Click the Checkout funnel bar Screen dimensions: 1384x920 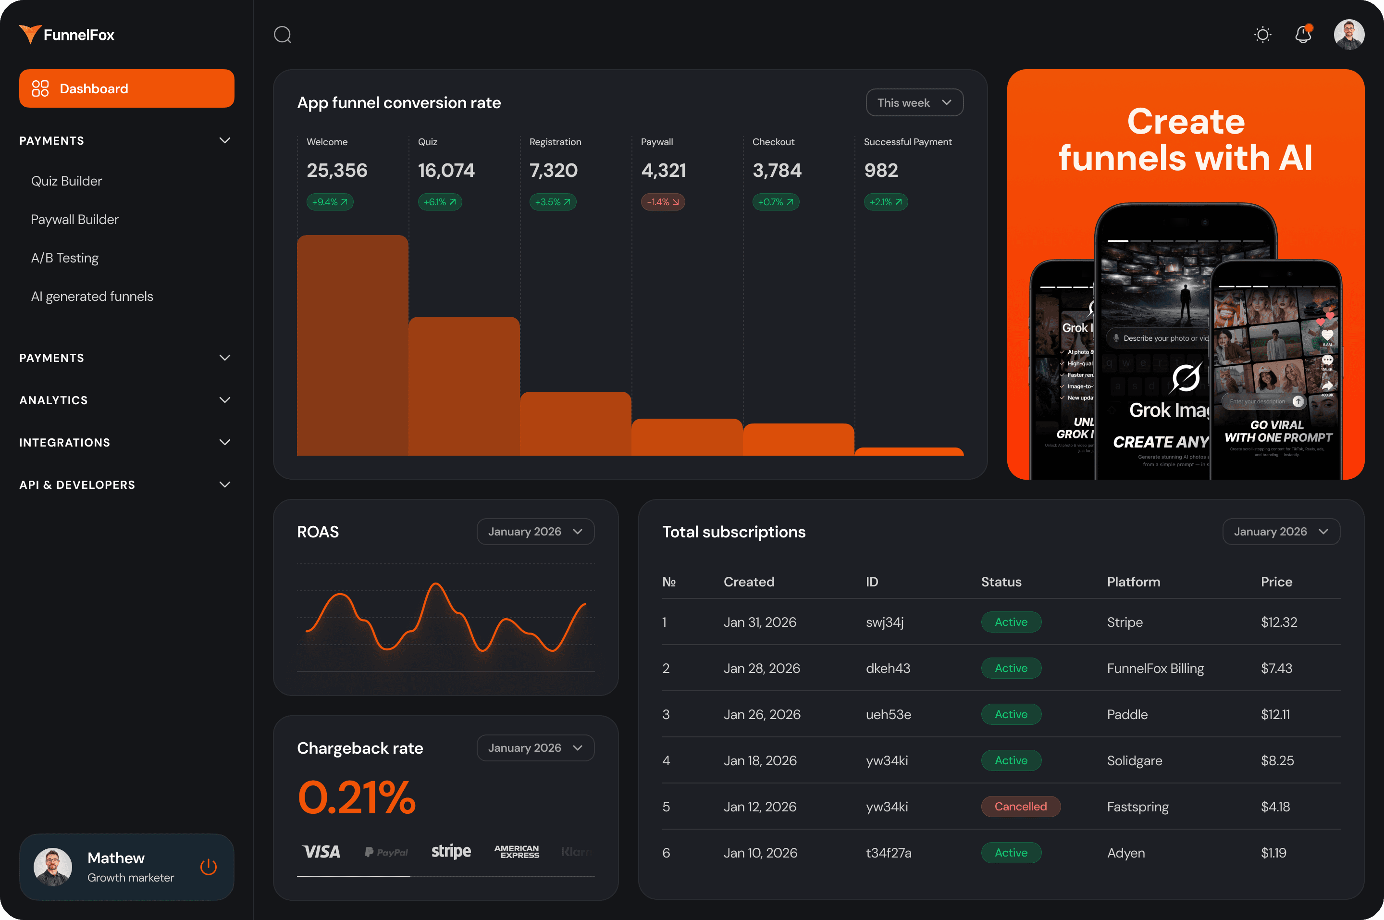point(798,439)
